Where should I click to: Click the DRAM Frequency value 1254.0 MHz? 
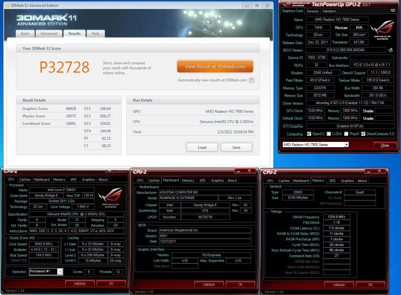(337, 217)
